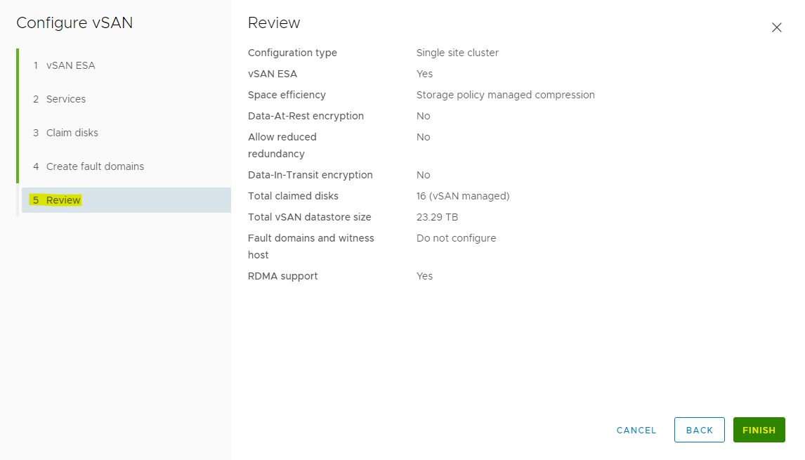Select the 23.29 TB value
This screenshot has width=805, height=460.
click(437, 217)
